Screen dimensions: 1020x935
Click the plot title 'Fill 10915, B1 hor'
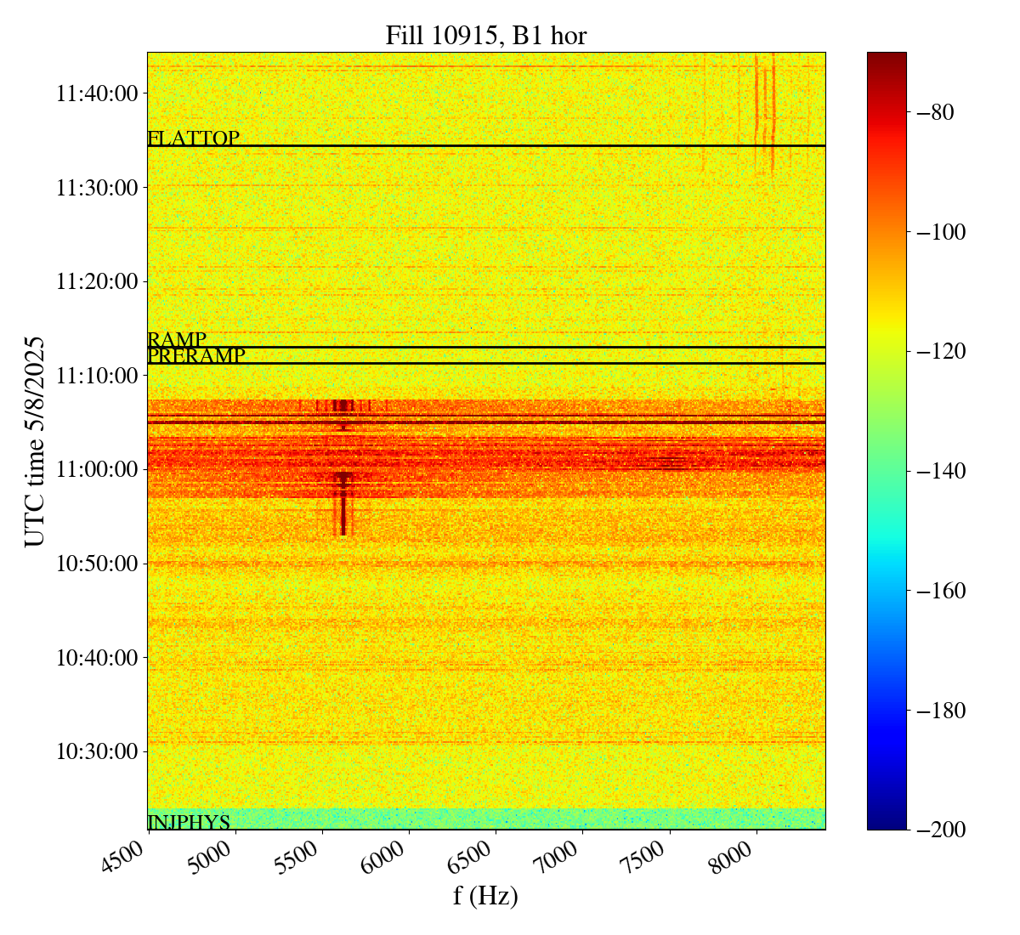485,35
